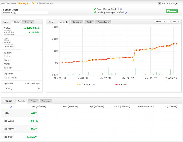Open the Custom Analysis icon
The height and width of the screenshot is (142, 183).
point(159,3)
